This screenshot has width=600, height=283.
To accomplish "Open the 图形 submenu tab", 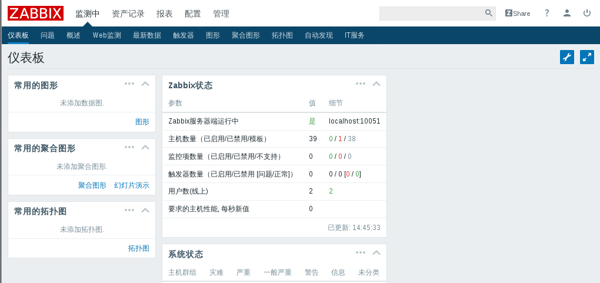I will [213, 35].
